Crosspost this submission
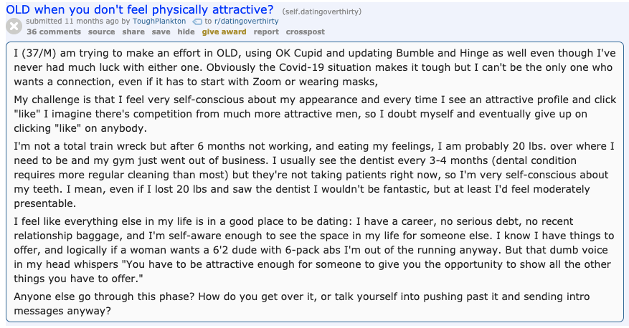629x328 pixels. [306, 32]
